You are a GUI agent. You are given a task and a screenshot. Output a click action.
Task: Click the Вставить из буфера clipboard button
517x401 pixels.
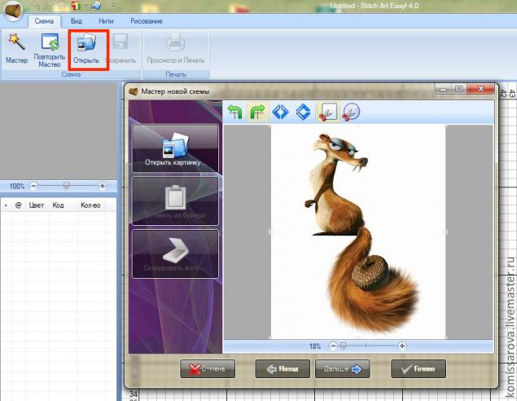pyautogui.click(x=175, y=201)
